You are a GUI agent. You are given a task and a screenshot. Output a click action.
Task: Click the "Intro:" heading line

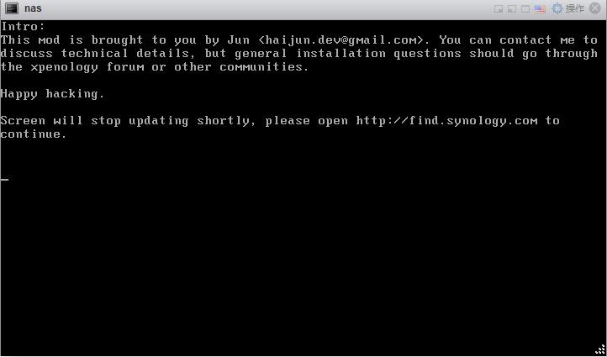[24, 27]
